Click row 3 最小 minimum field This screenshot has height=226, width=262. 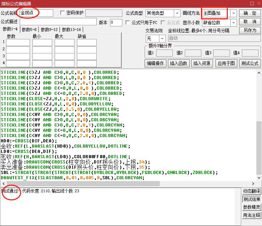42,57
